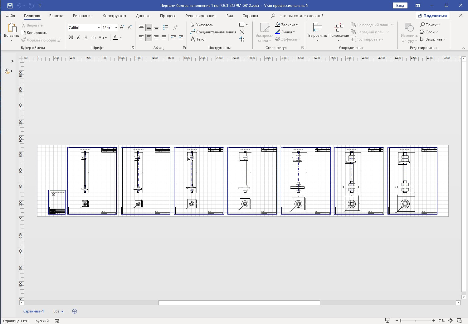468x324 pixels.
Task: Toggle italic (К) formatting
Action: tap(78, 37)
